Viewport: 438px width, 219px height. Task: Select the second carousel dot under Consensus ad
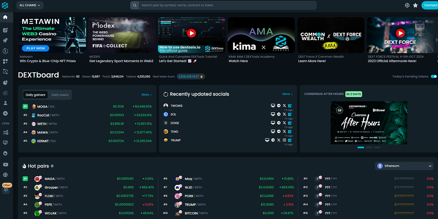coord(369,147)
